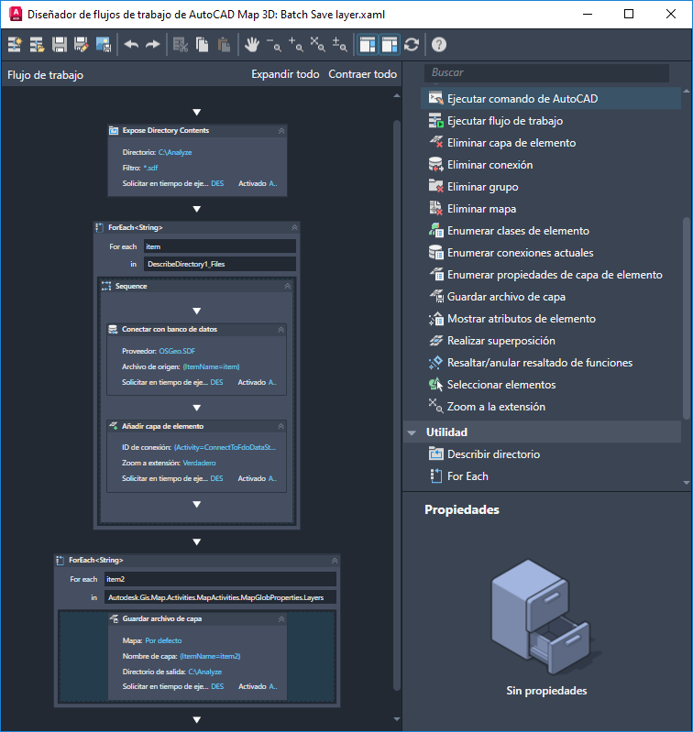The width and height of the screenshot is (693, 732).
Task: Click the Save As toolbar icon
Action: click(x=82, y=45)
